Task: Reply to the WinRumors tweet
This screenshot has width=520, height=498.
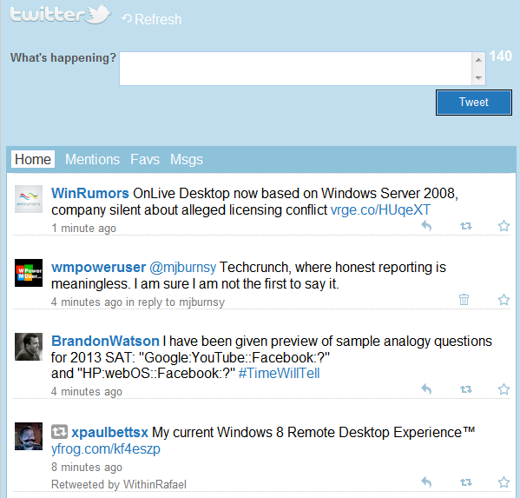Action: point(426,226)
